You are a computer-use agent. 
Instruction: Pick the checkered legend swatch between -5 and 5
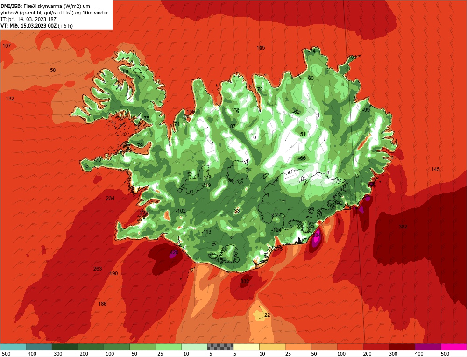pos(220,347)
